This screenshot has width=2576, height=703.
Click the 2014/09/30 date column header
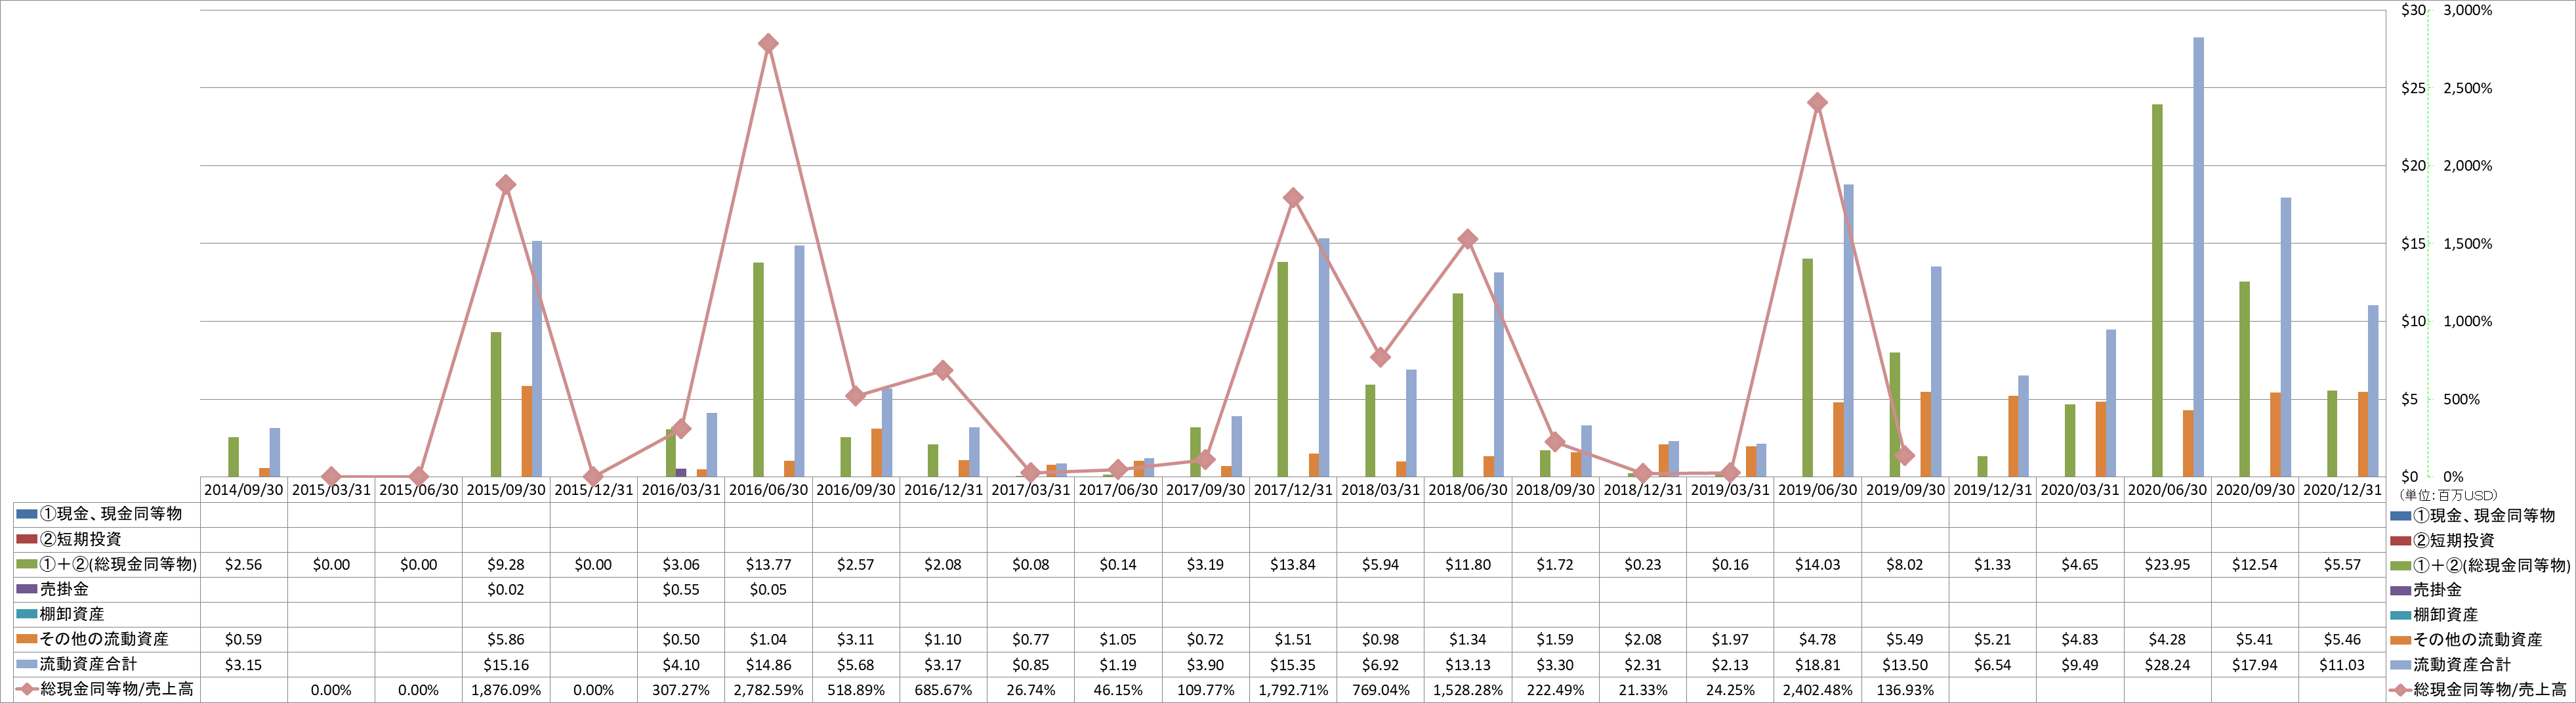[x=243, y=490]
